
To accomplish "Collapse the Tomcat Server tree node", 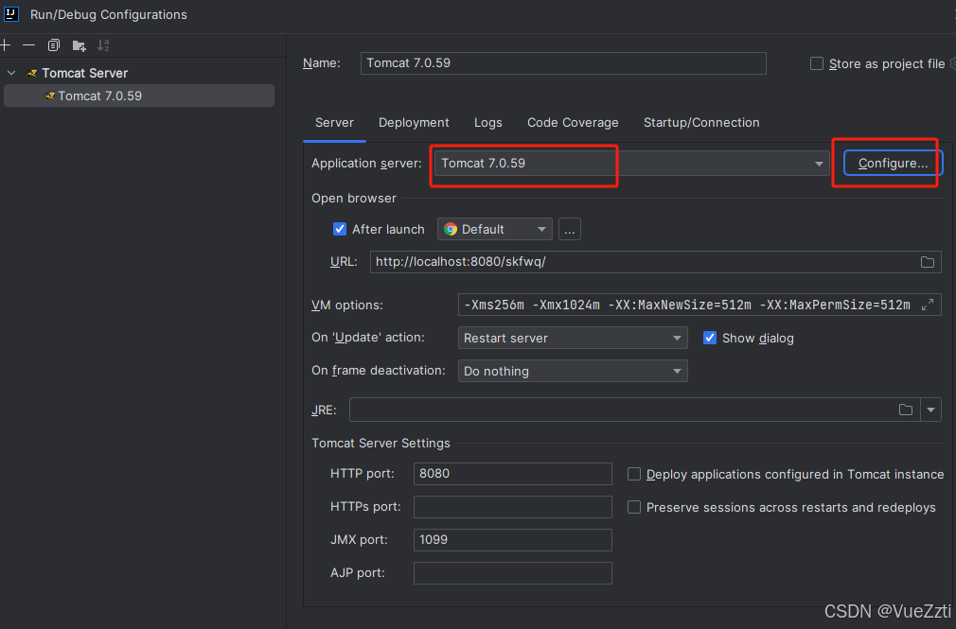I will click(11, 73).
